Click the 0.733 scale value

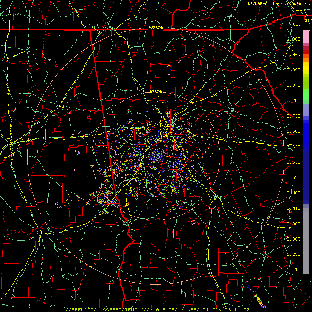294,116
